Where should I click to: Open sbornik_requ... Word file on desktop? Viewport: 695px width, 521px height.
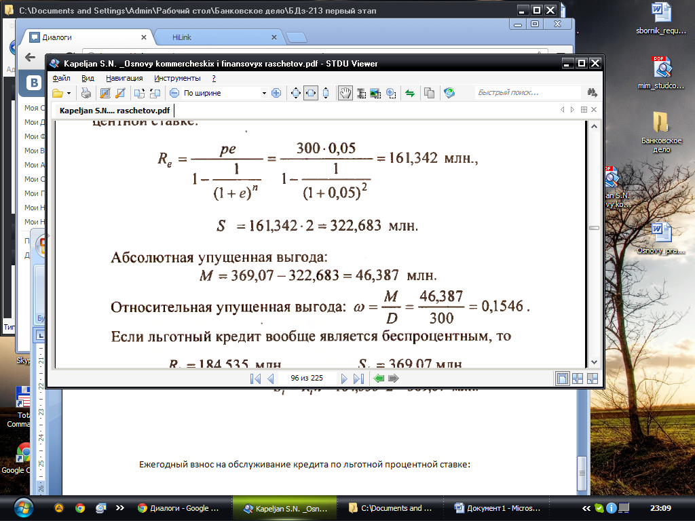click(661, 18)
